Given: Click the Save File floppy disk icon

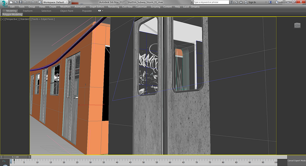Looking at the screenshot, I should [21, 2].
